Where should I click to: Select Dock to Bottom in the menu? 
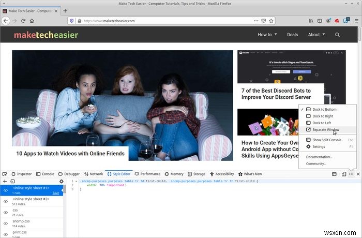pos(327,109)
